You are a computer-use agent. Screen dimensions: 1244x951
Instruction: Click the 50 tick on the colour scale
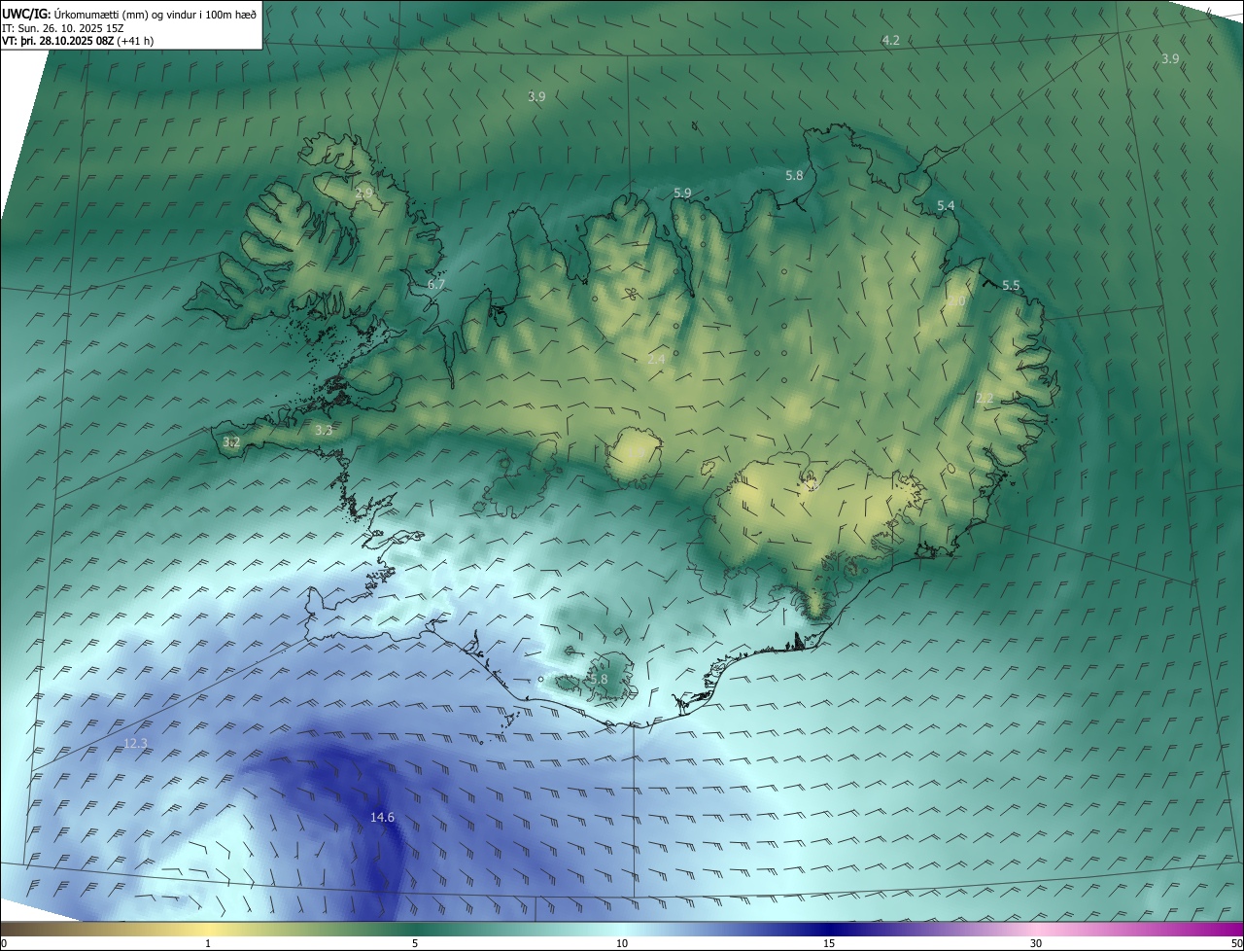(1236, 943)
